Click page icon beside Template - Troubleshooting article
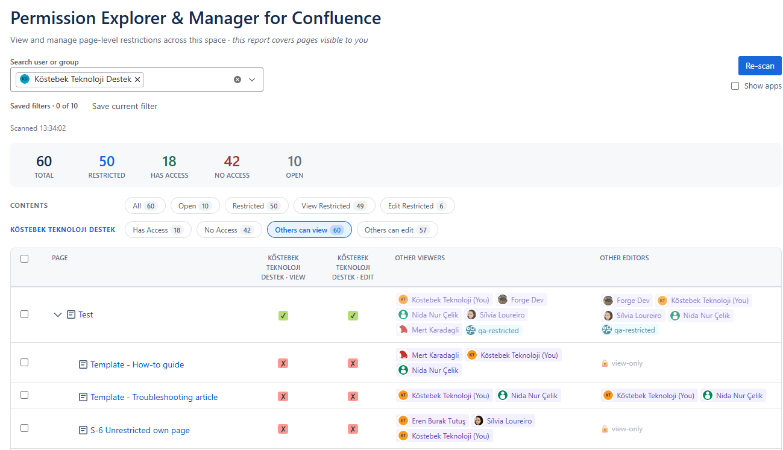The height and width of the screenshot is (450, 783). 83,397
